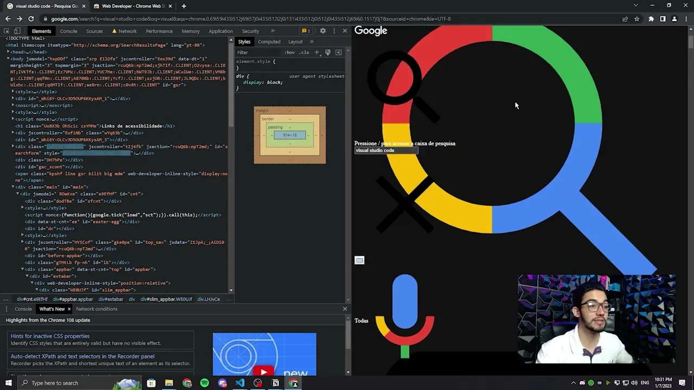Screen dimensions: 694x390
Task: Share this page icon in address bar
Action: click(625, 19)
